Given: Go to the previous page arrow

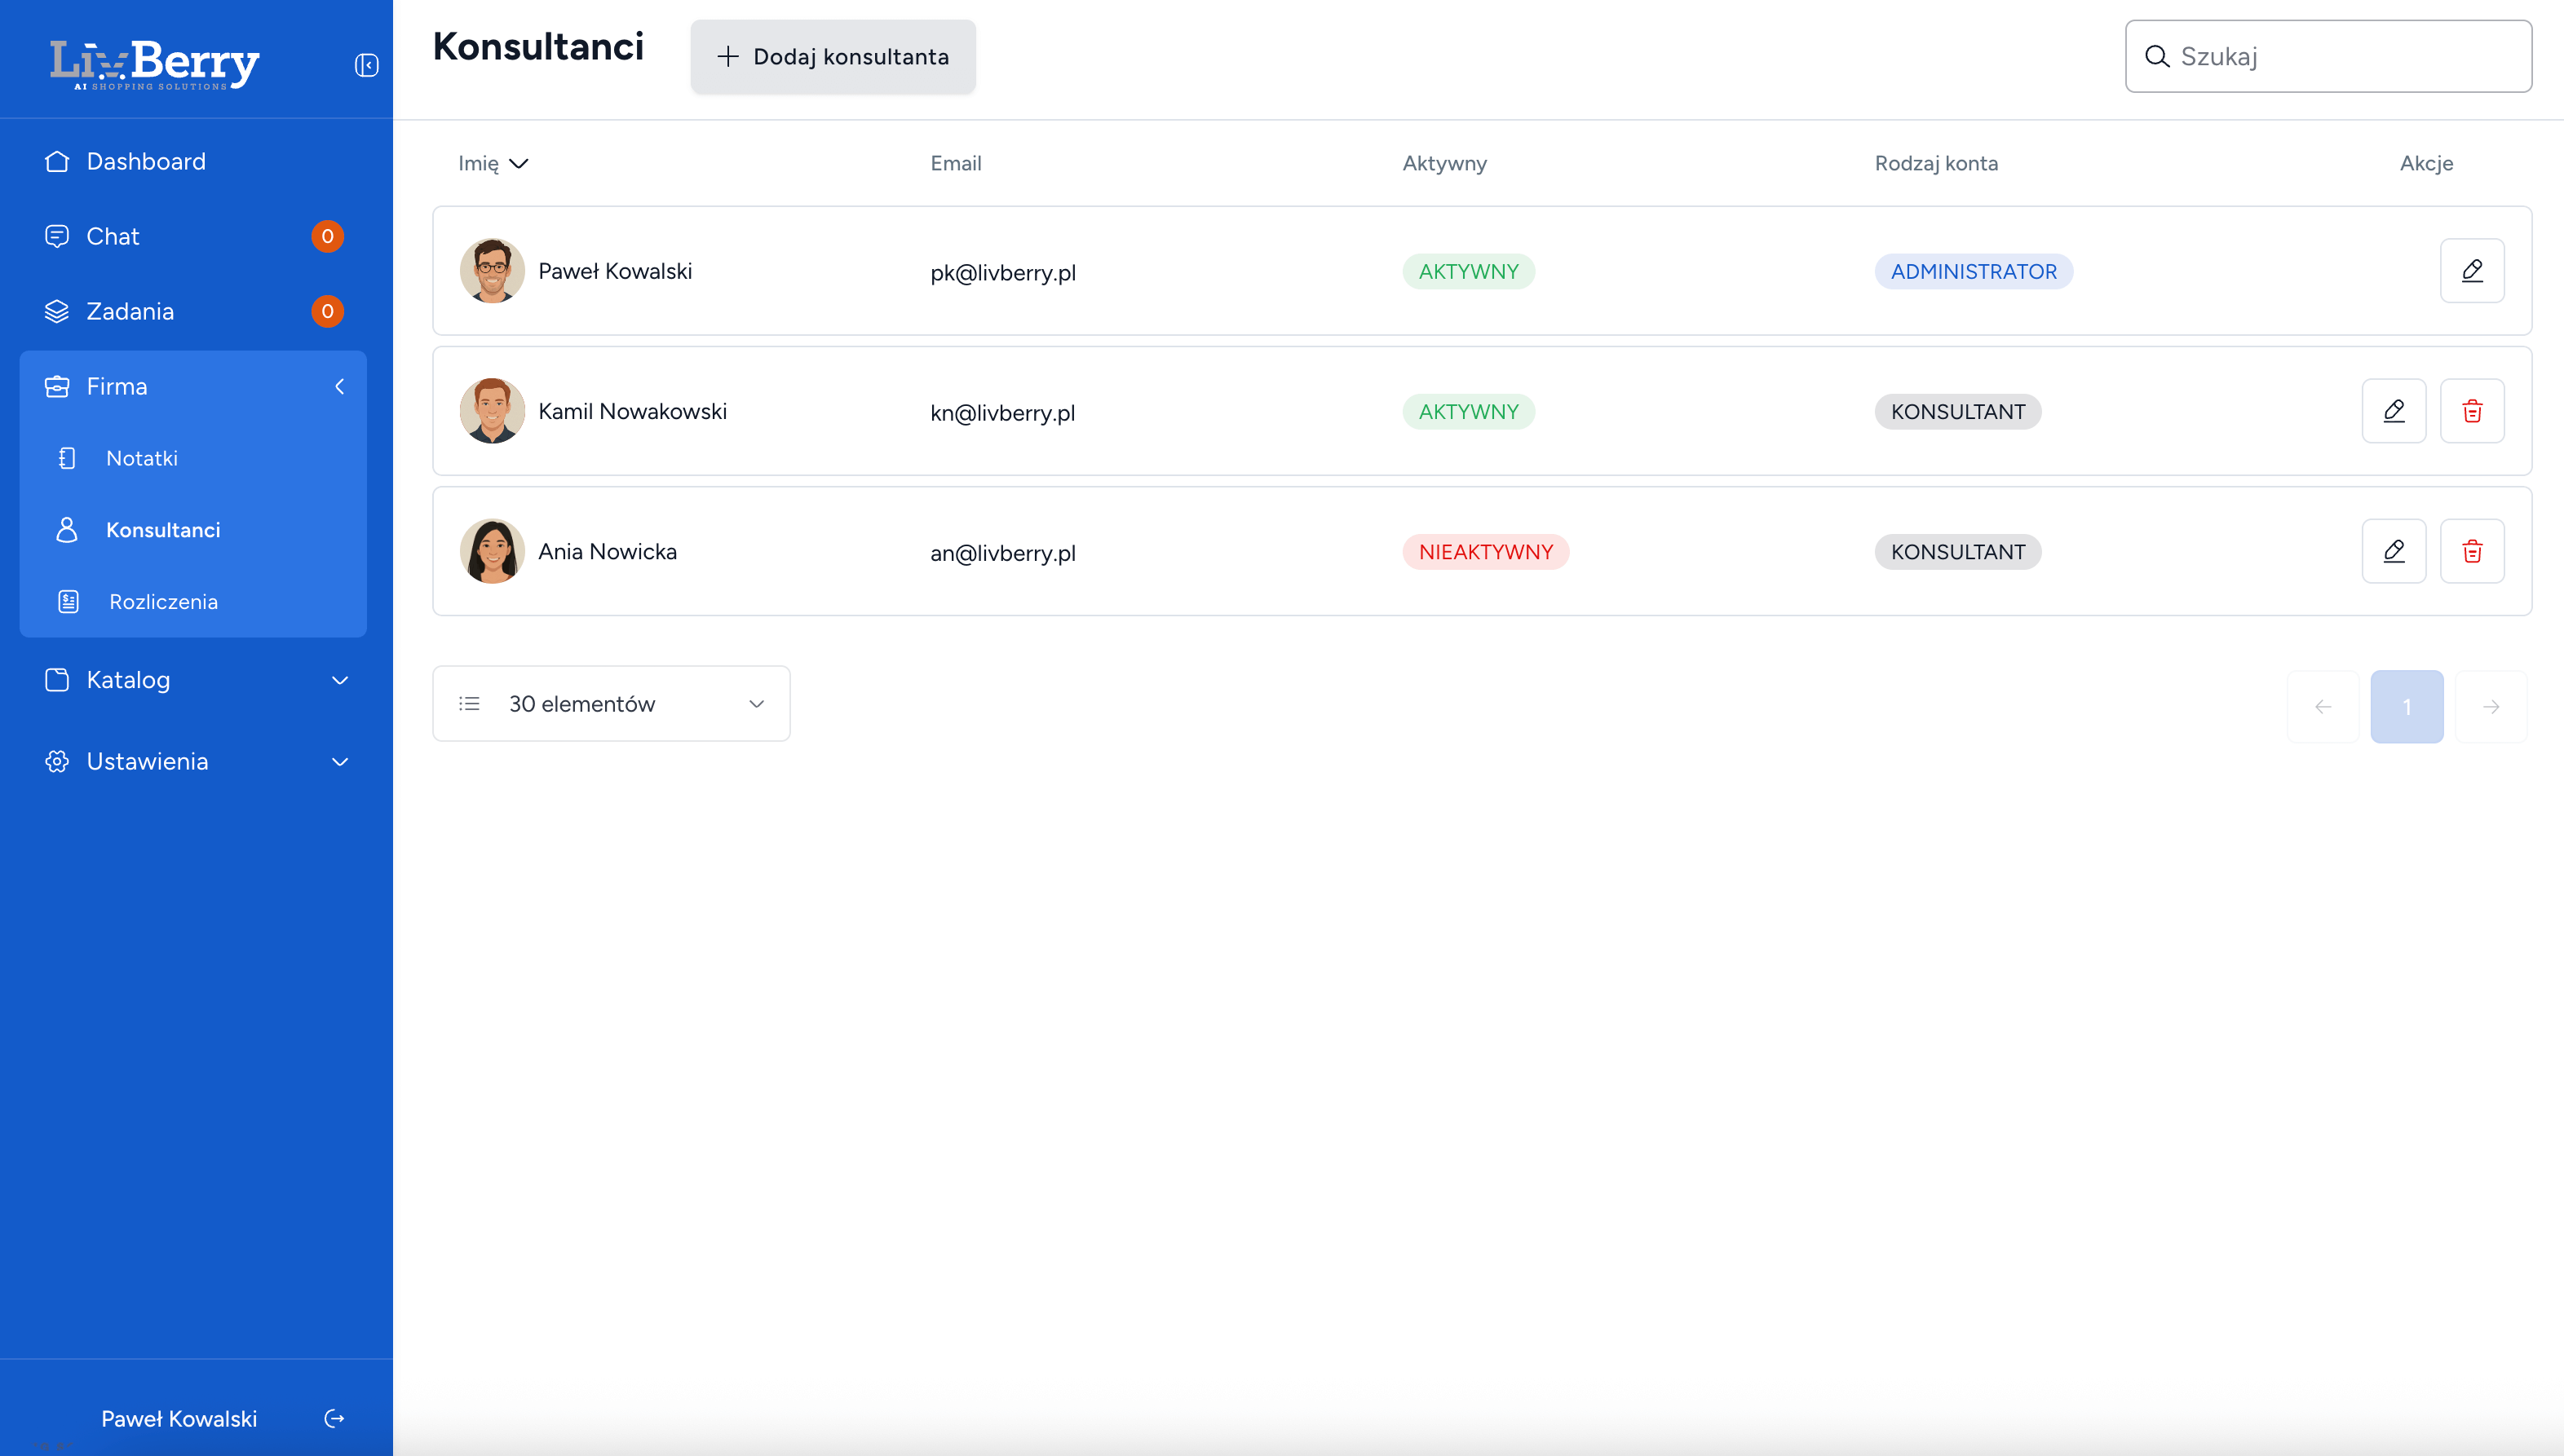Looking at the screenshot, I should 2323,706.
